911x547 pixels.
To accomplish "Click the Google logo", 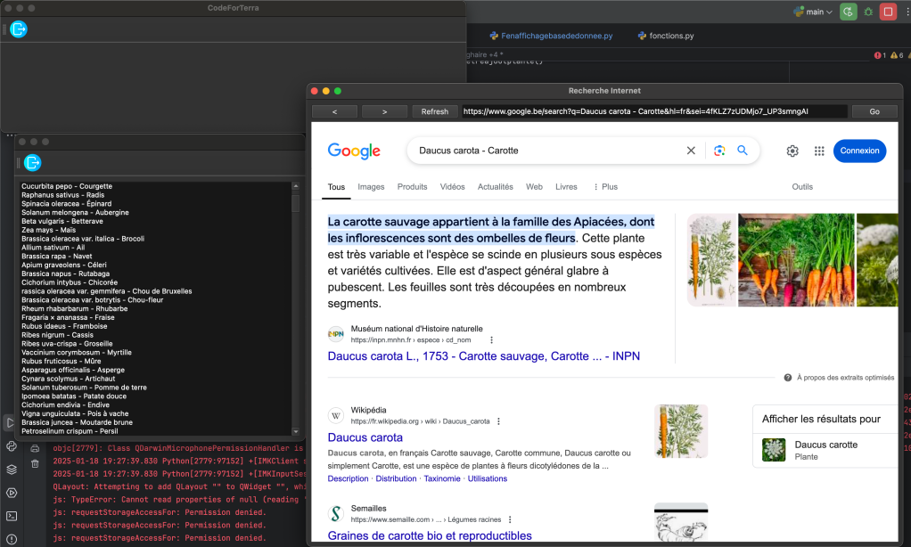I will [x=354, y=151].
